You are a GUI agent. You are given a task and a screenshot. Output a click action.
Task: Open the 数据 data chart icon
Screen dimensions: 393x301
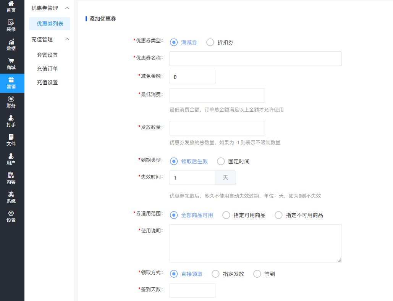click(x=11, y=42)
